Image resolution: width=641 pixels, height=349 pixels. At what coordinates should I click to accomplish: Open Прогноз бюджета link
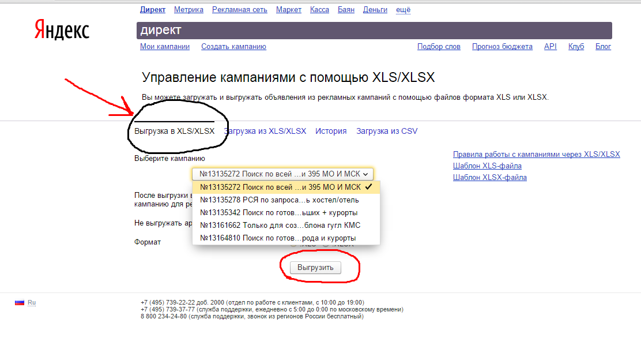[502, 46]
